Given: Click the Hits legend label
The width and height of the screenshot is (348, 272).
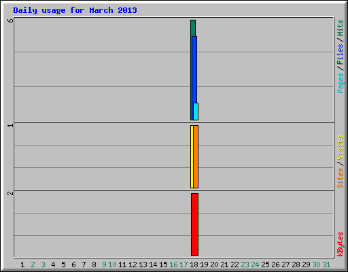Looking at the screenshot, I should coord(340,28).
